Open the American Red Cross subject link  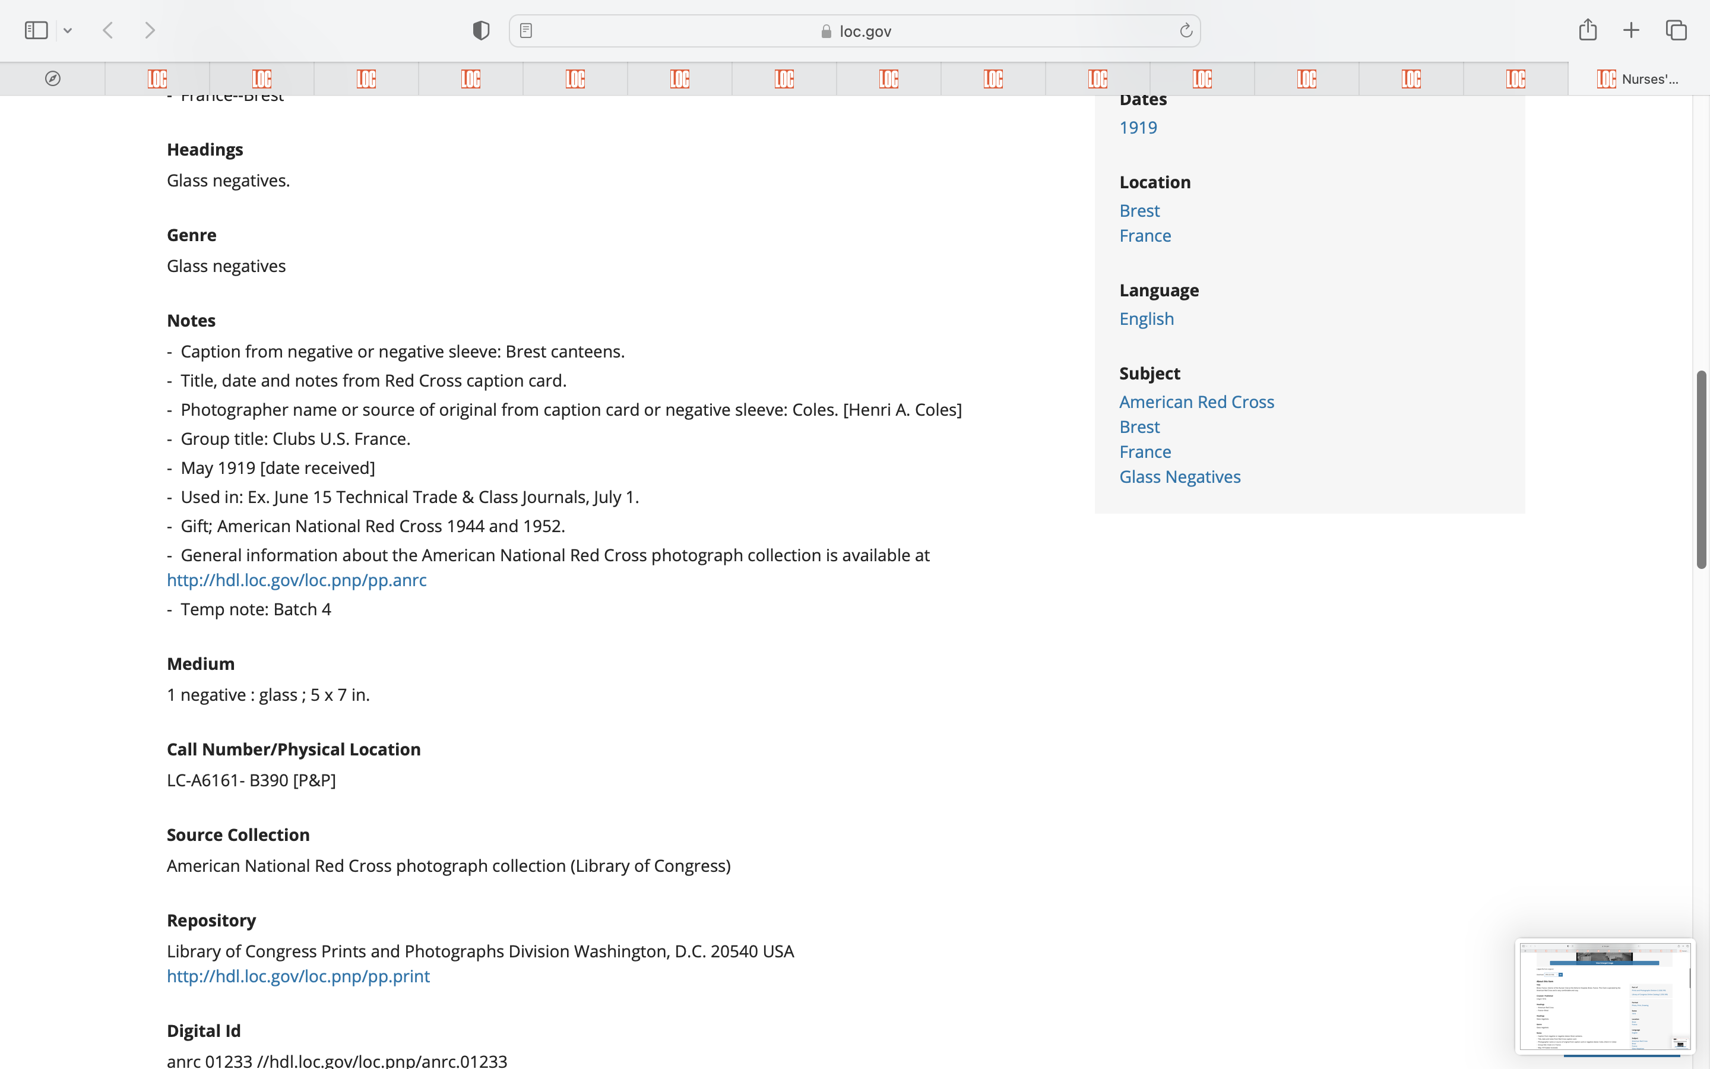coord(1196,401)
